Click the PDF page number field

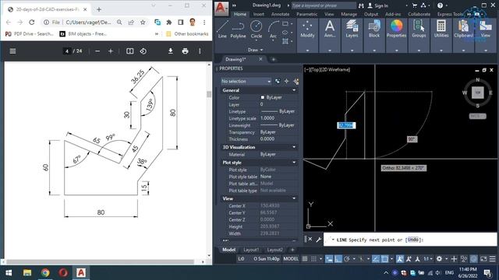click(x=67, y=51)
